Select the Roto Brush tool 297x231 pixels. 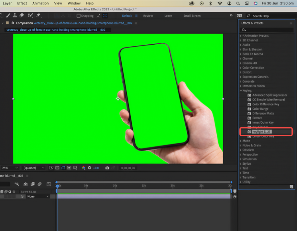point(30,16)
